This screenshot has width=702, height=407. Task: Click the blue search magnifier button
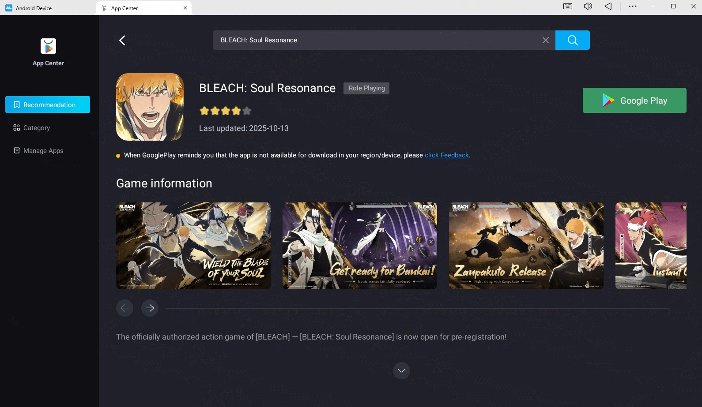[573, 40]
